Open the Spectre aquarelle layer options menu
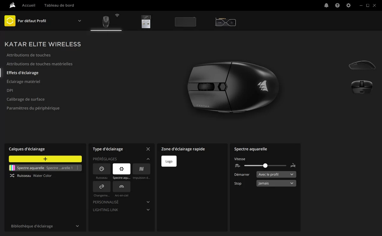Viewport: 382px width, 236px height. click(78, 168)
